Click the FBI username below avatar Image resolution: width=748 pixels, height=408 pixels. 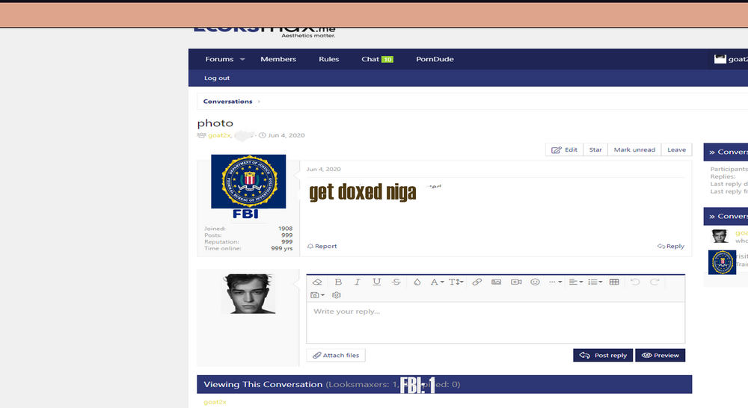245,214
